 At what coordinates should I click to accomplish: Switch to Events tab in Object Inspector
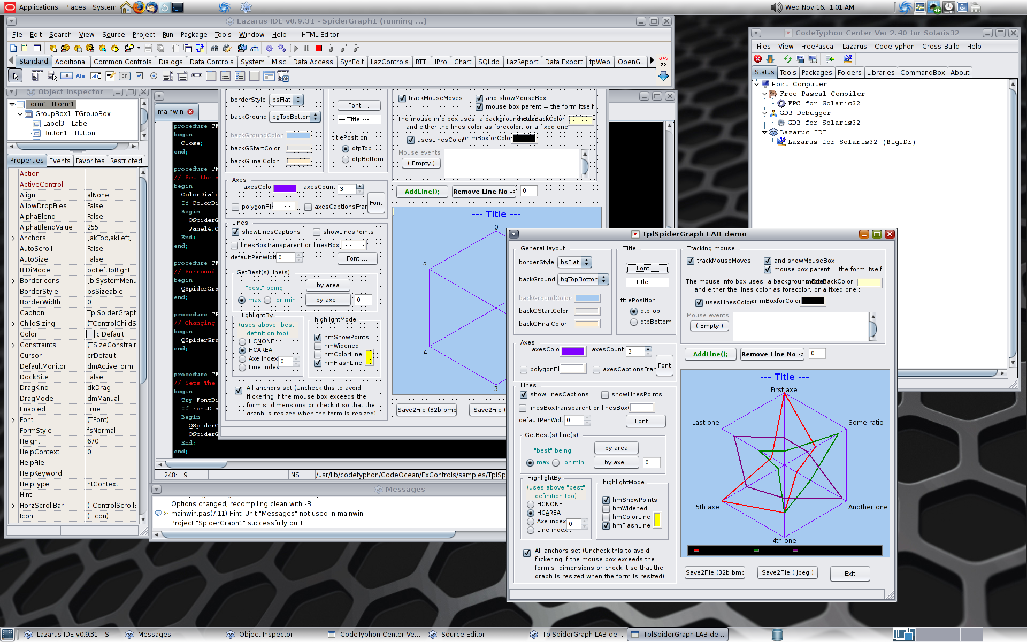[59, 161]
